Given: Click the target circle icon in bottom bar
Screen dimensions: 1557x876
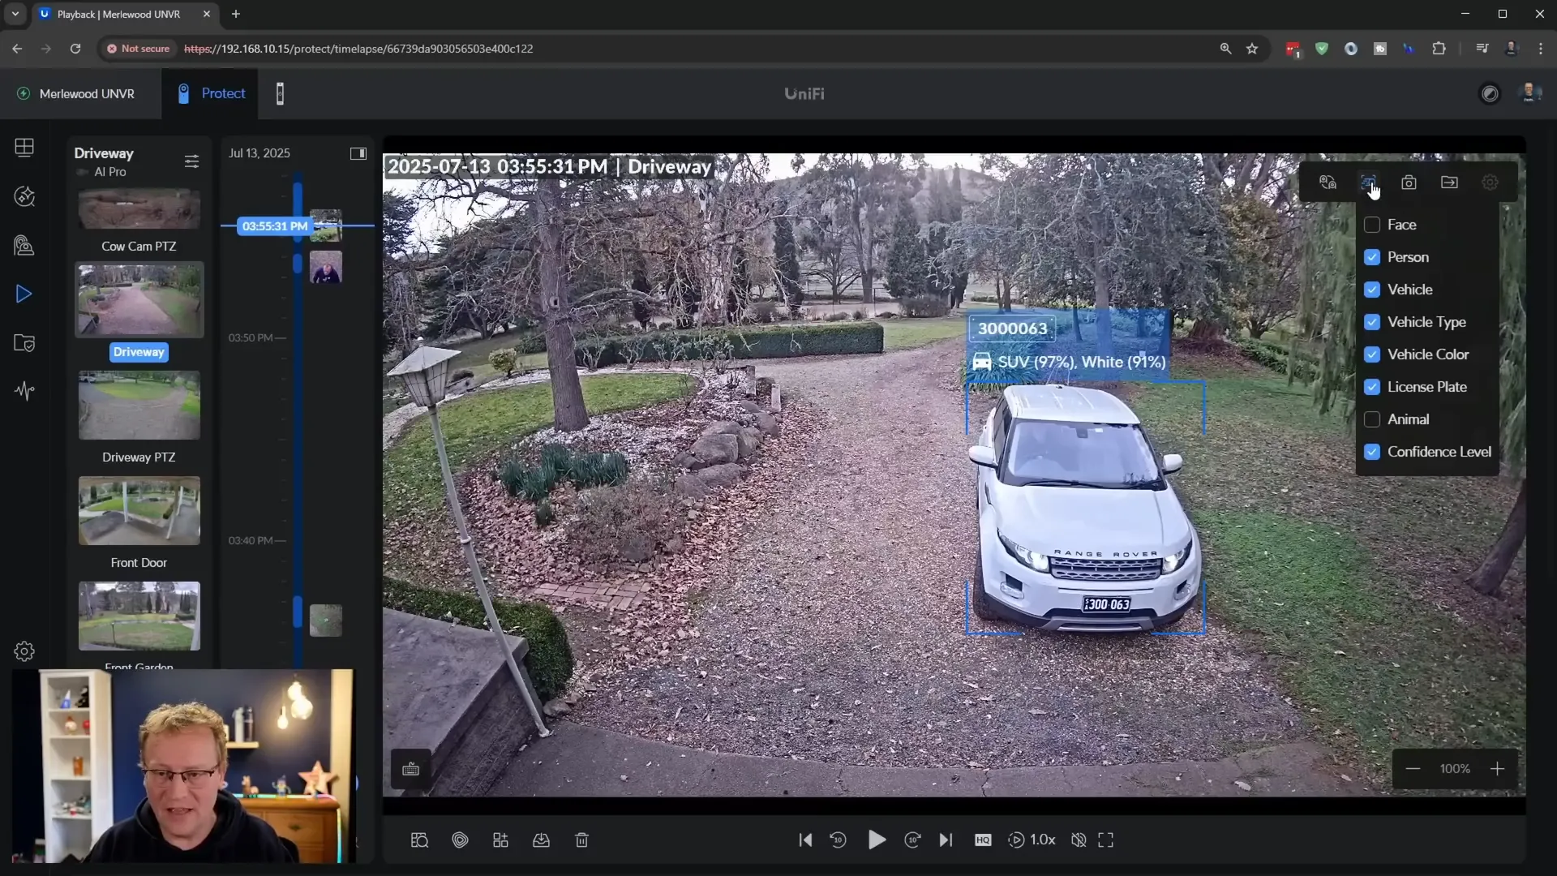Looking at the screenshot, I should [460, 840].
